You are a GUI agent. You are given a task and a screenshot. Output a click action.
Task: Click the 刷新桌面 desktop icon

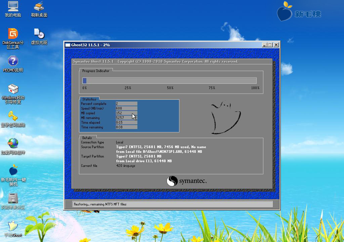[x=39, y=9]
